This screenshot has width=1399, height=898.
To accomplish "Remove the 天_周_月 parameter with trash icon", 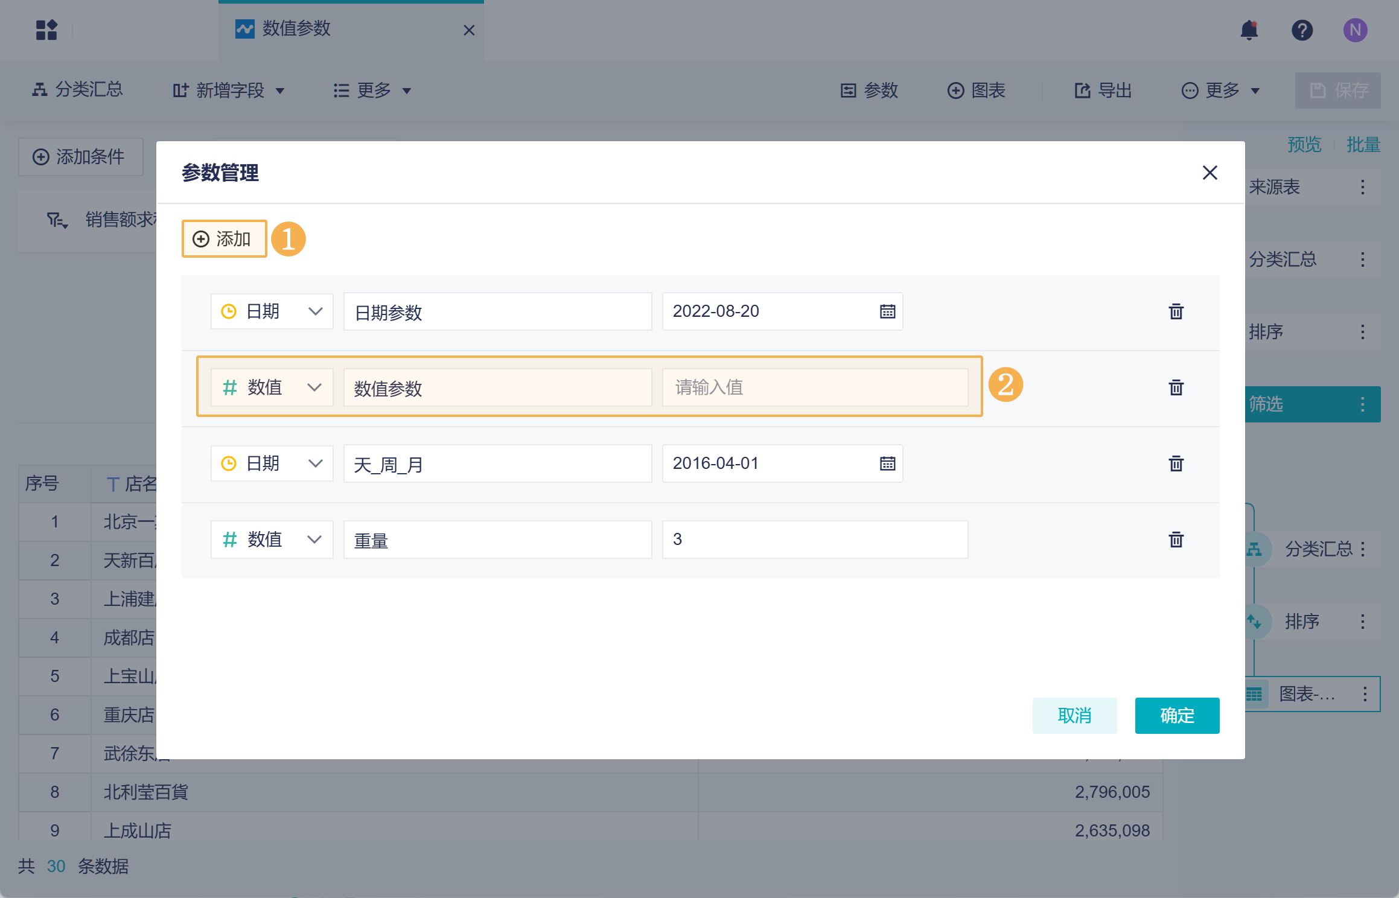I will 1176,463.
